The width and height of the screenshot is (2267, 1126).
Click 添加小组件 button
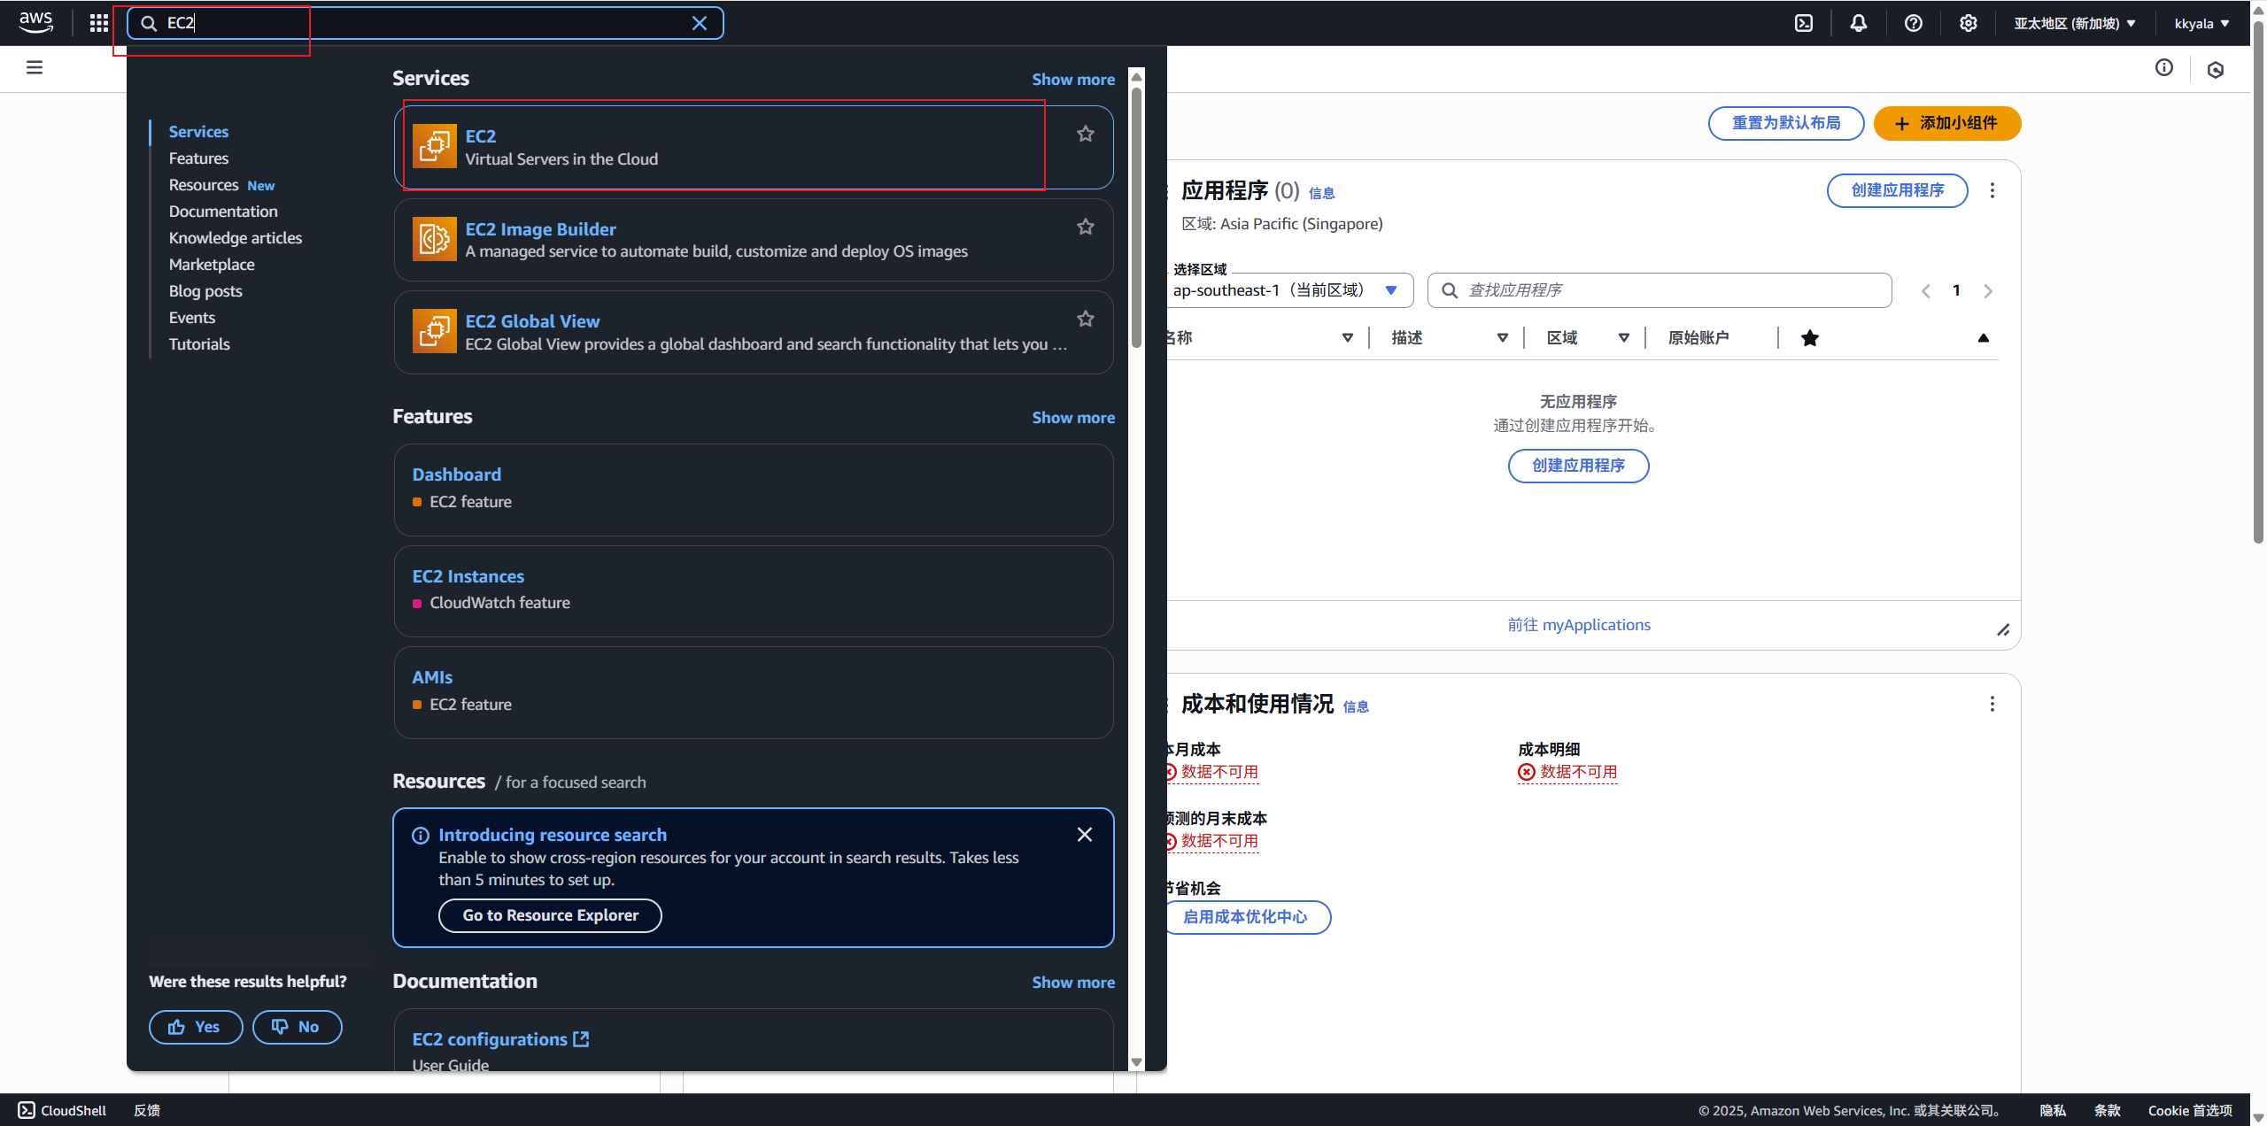click(1947, 123)
